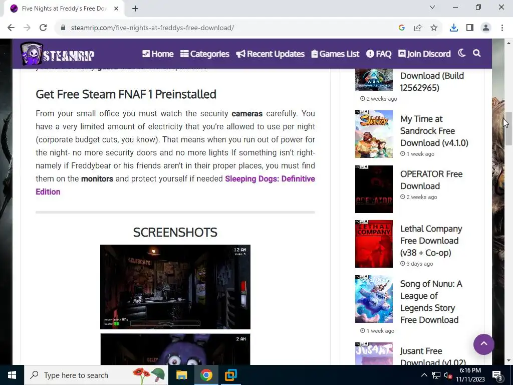Click scrollbar up arrow

(508, 43)
